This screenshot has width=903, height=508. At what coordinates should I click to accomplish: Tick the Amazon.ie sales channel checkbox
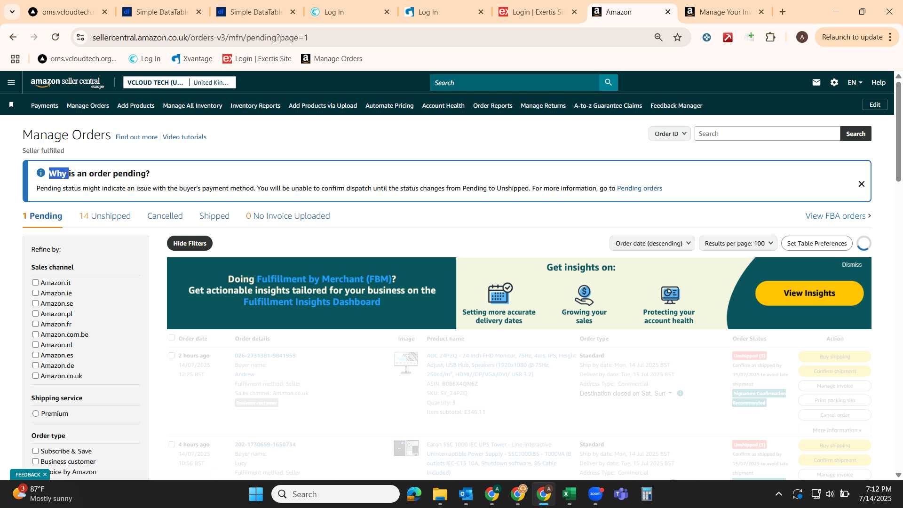pyautogui.click(x=35, y=293)
